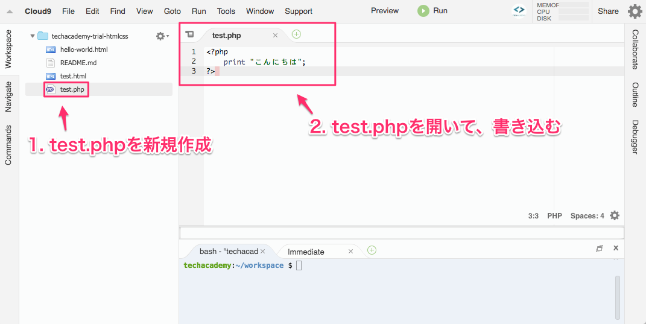Screen dimensions: 646x324
Task: Toggle the Debugger side panel
Action: click(x=635, y=137)
